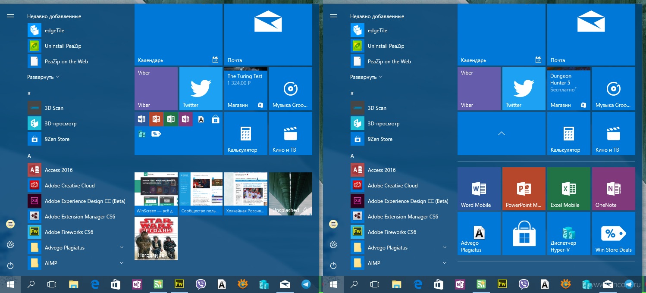Open The Turing Test store tile
646x293 pixels.
246,89
